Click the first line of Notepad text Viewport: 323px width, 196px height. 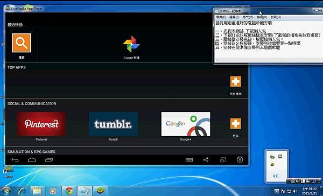244,23
